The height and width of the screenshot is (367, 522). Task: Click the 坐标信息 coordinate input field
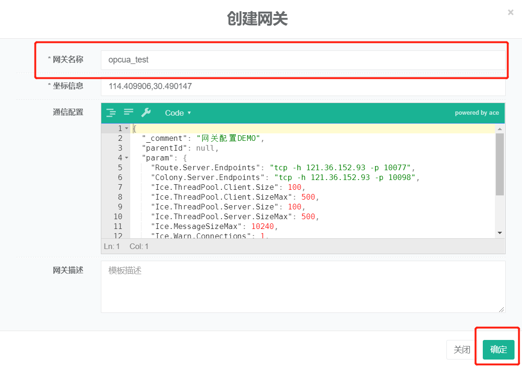[x=303, y=86]
